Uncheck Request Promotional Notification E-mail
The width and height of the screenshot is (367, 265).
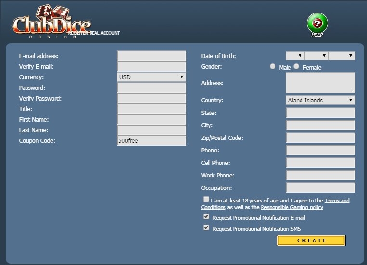coord(206,217)
